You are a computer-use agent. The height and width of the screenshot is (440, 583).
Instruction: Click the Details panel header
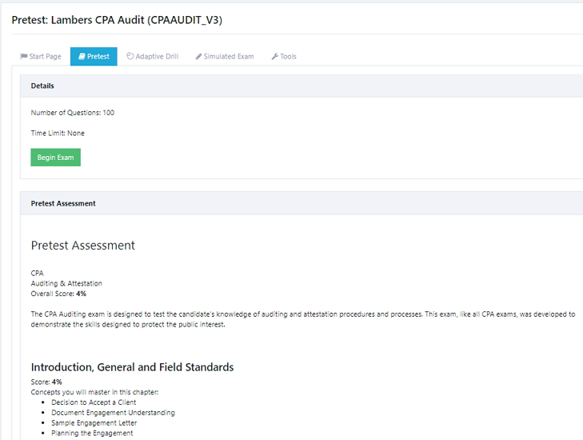[x=301, y=86]
